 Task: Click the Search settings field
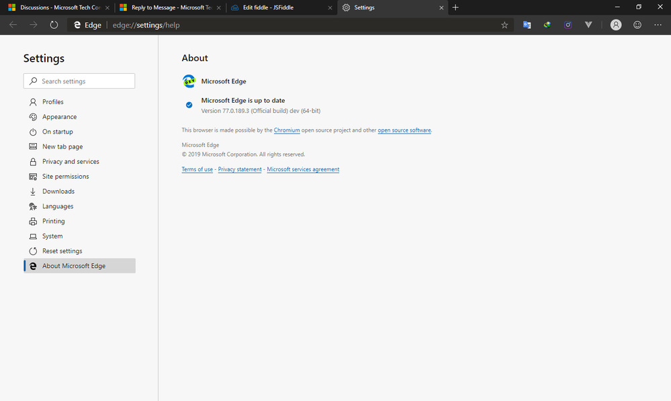(79, 81)
